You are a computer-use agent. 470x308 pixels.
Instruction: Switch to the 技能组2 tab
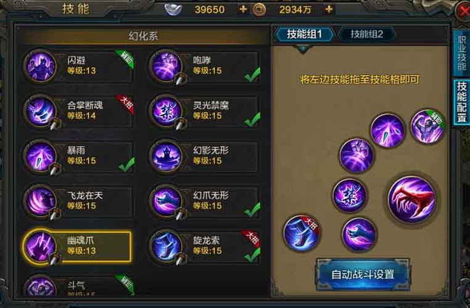click(x=367, y=34)
